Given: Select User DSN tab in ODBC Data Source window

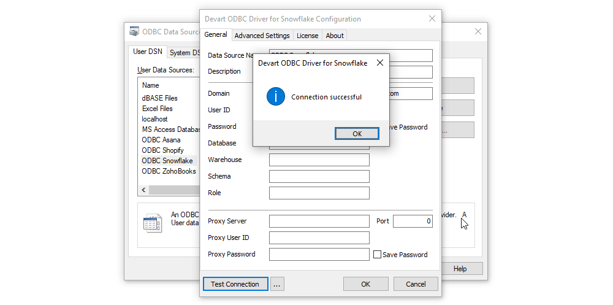Looking at the screenshot, I should click(x=147, y=52).
